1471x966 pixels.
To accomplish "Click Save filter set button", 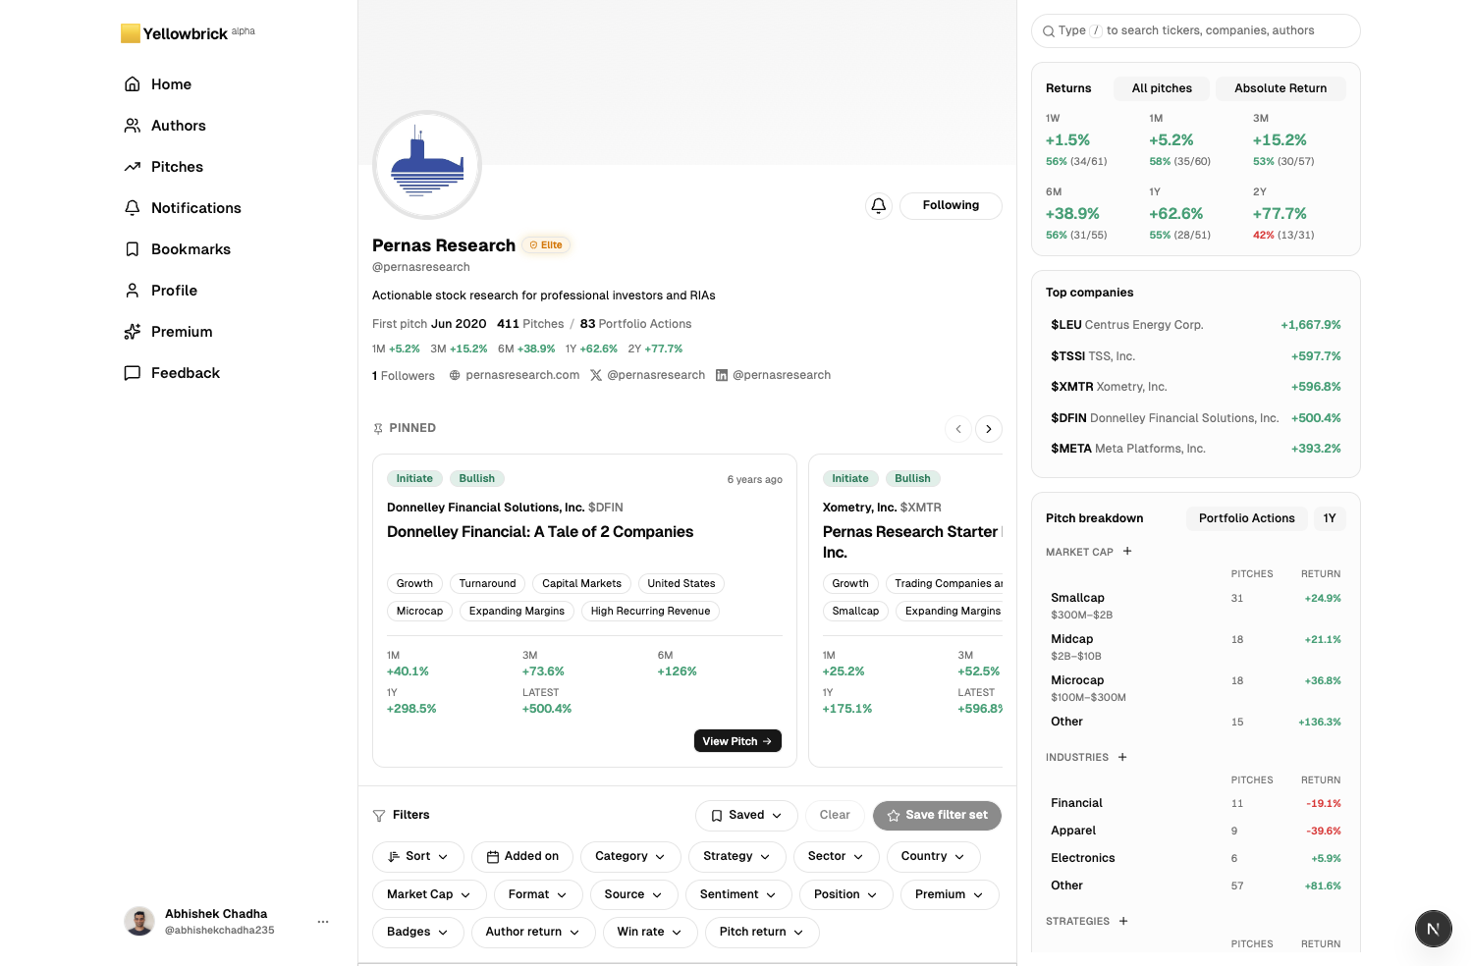I will click(x=937, y=816).
